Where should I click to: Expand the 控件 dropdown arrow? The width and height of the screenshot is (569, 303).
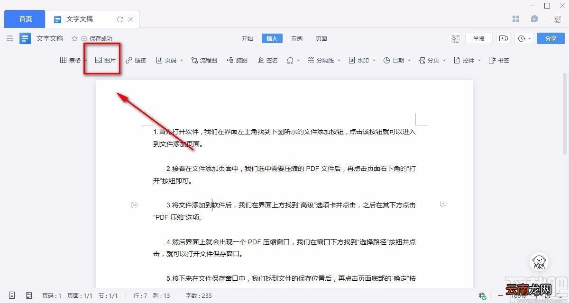[479, 61]
